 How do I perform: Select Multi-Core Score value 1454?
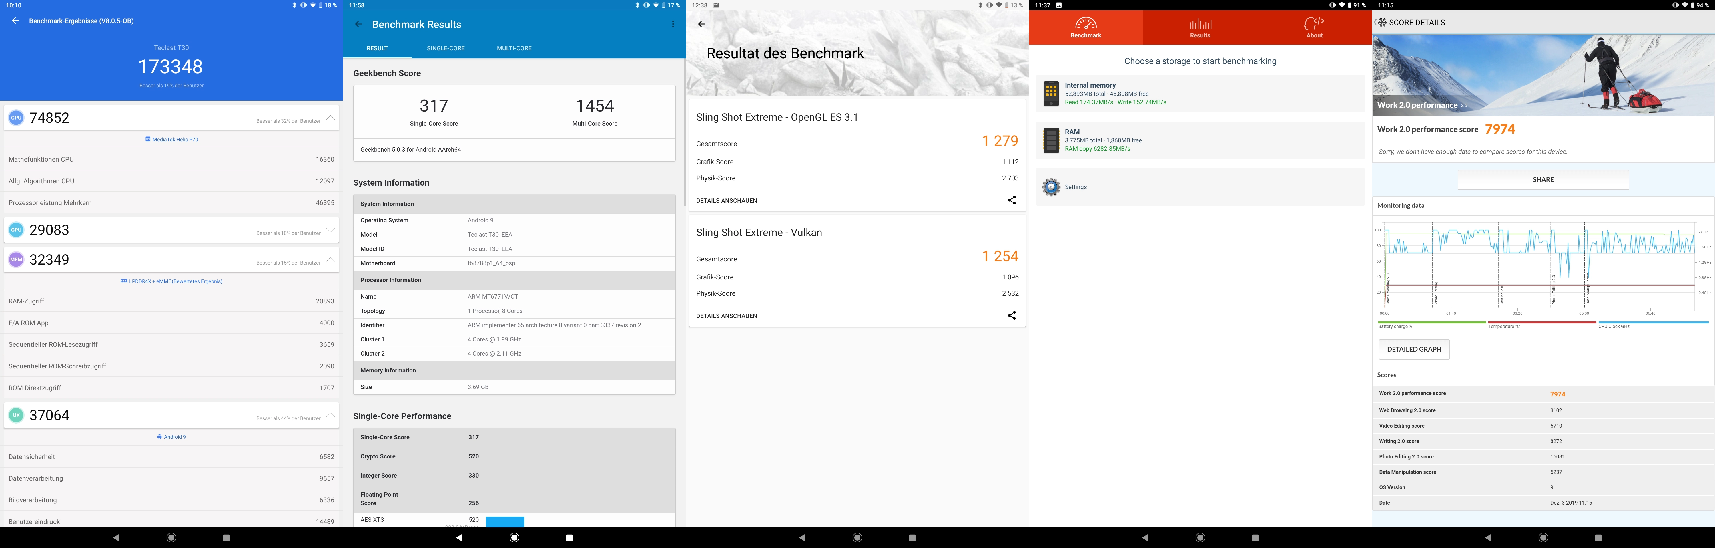point(595,106)
